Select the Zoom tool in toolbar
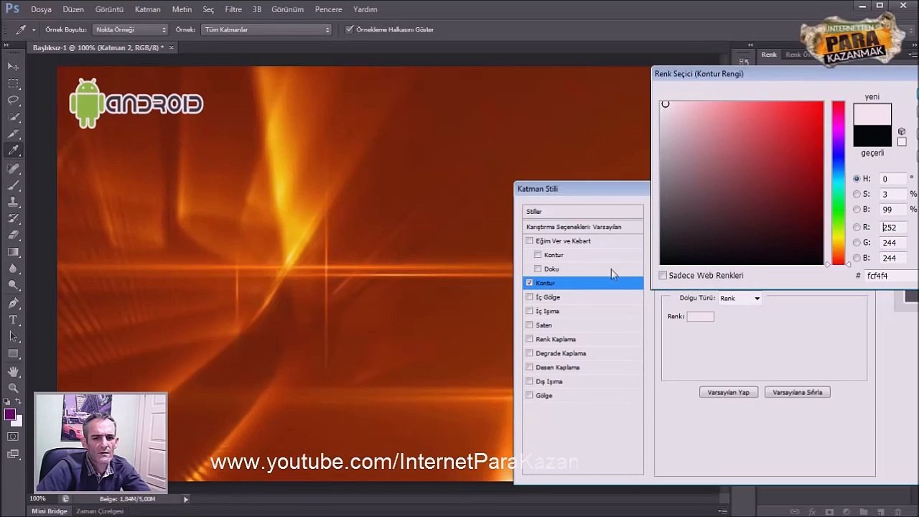 point(14,388)
